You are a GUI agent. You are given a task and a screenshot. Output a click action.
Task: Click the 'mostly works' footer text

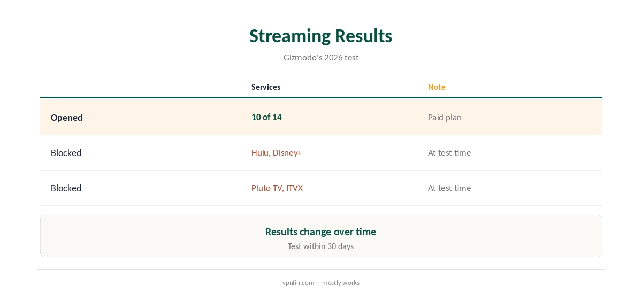click(x=341, y=283)
